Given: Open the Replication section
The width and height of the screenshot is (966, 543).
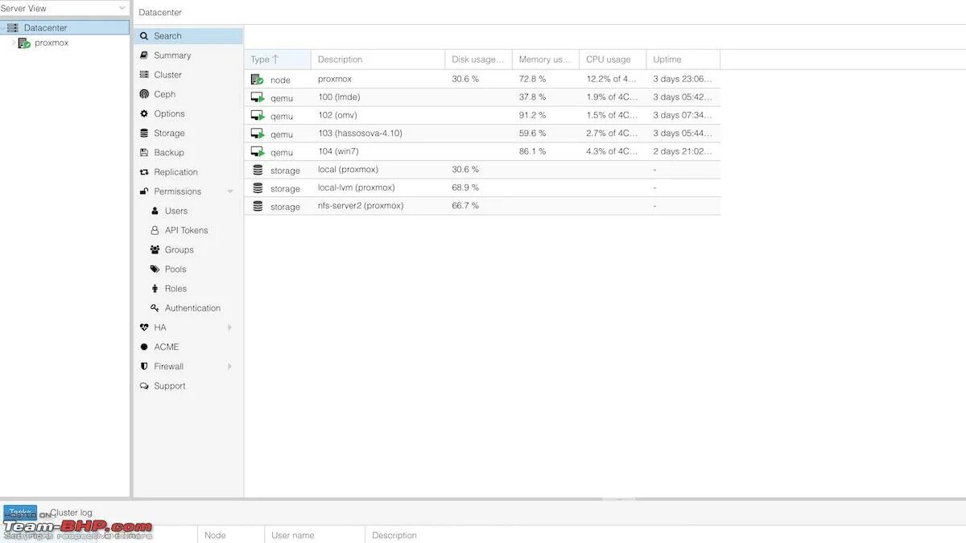Looking at the screenshot, I should coord(188,172).
